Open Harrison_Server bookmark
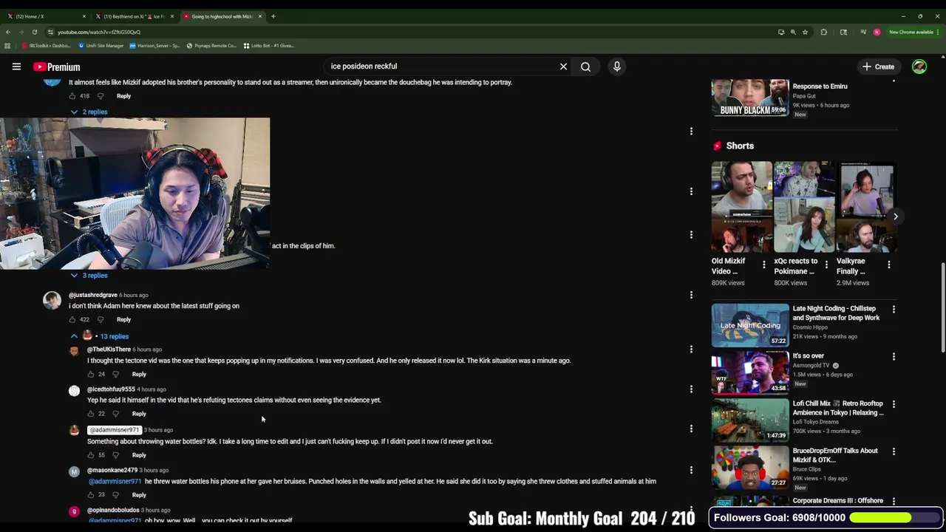946x532 pixels. 154,46
